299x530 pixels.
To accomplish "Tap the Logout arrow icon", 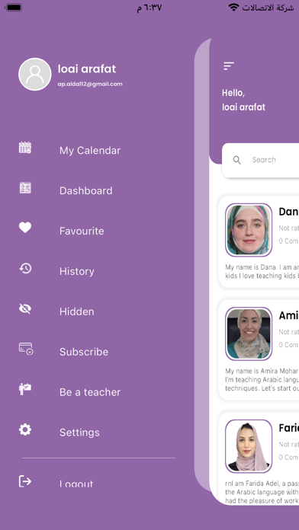I will click(x=25, y=481).
